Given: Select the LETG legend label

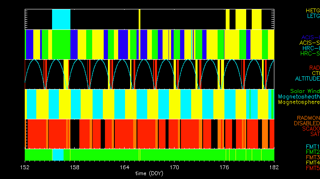Looking at the screenshot, I should pos(313,16).
